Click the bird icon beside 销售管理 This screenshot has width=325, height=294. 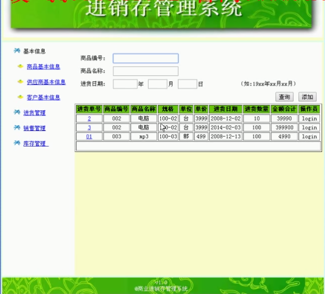(17, 127)
